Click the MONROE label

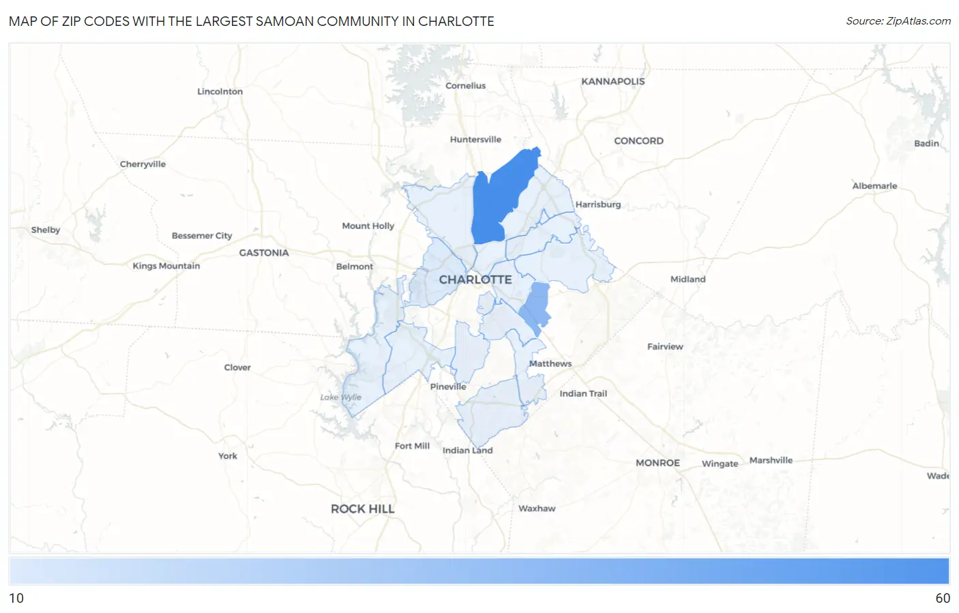(658, 462)
